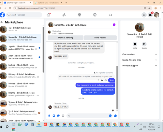Send a thumbs up like
Image resolution: width=163 pixels, height=132 pixels.
coord(115,116)
